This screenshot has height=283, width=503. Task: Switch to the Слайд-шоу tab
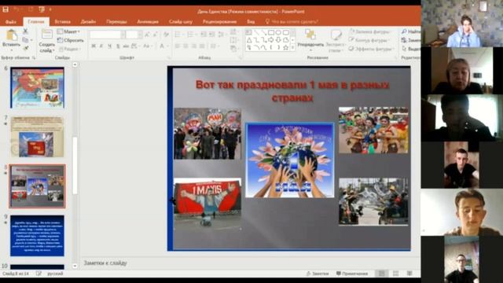point(181,22)
